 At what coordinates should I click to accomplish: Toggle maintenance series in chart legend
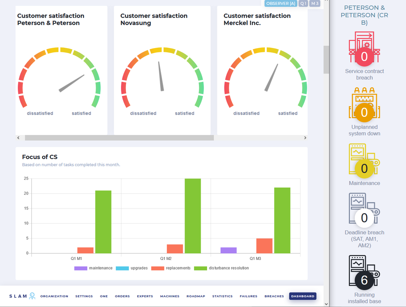point(93,268)
